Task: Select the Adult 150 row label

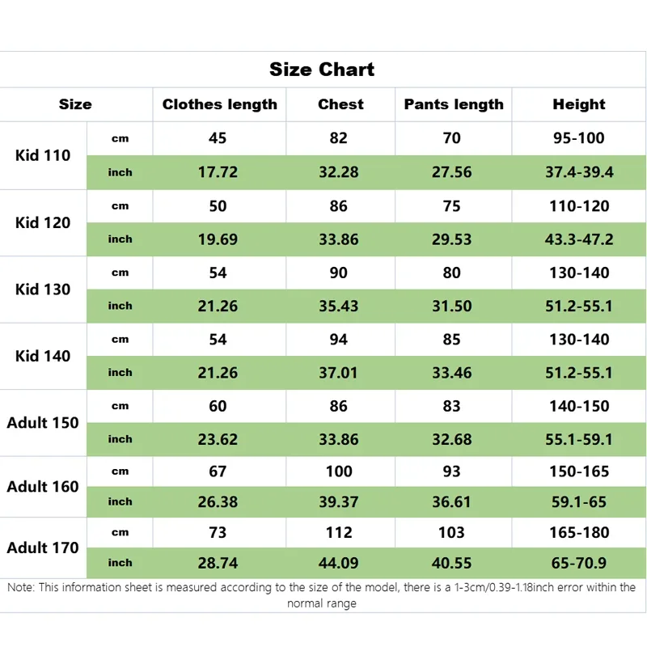Action: [43, 422]
